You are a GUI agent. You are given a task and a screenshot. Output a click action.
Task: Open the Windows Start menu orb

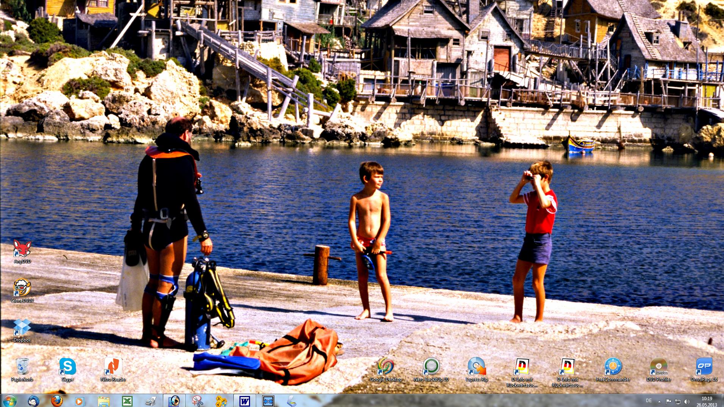tap(9, 401)
